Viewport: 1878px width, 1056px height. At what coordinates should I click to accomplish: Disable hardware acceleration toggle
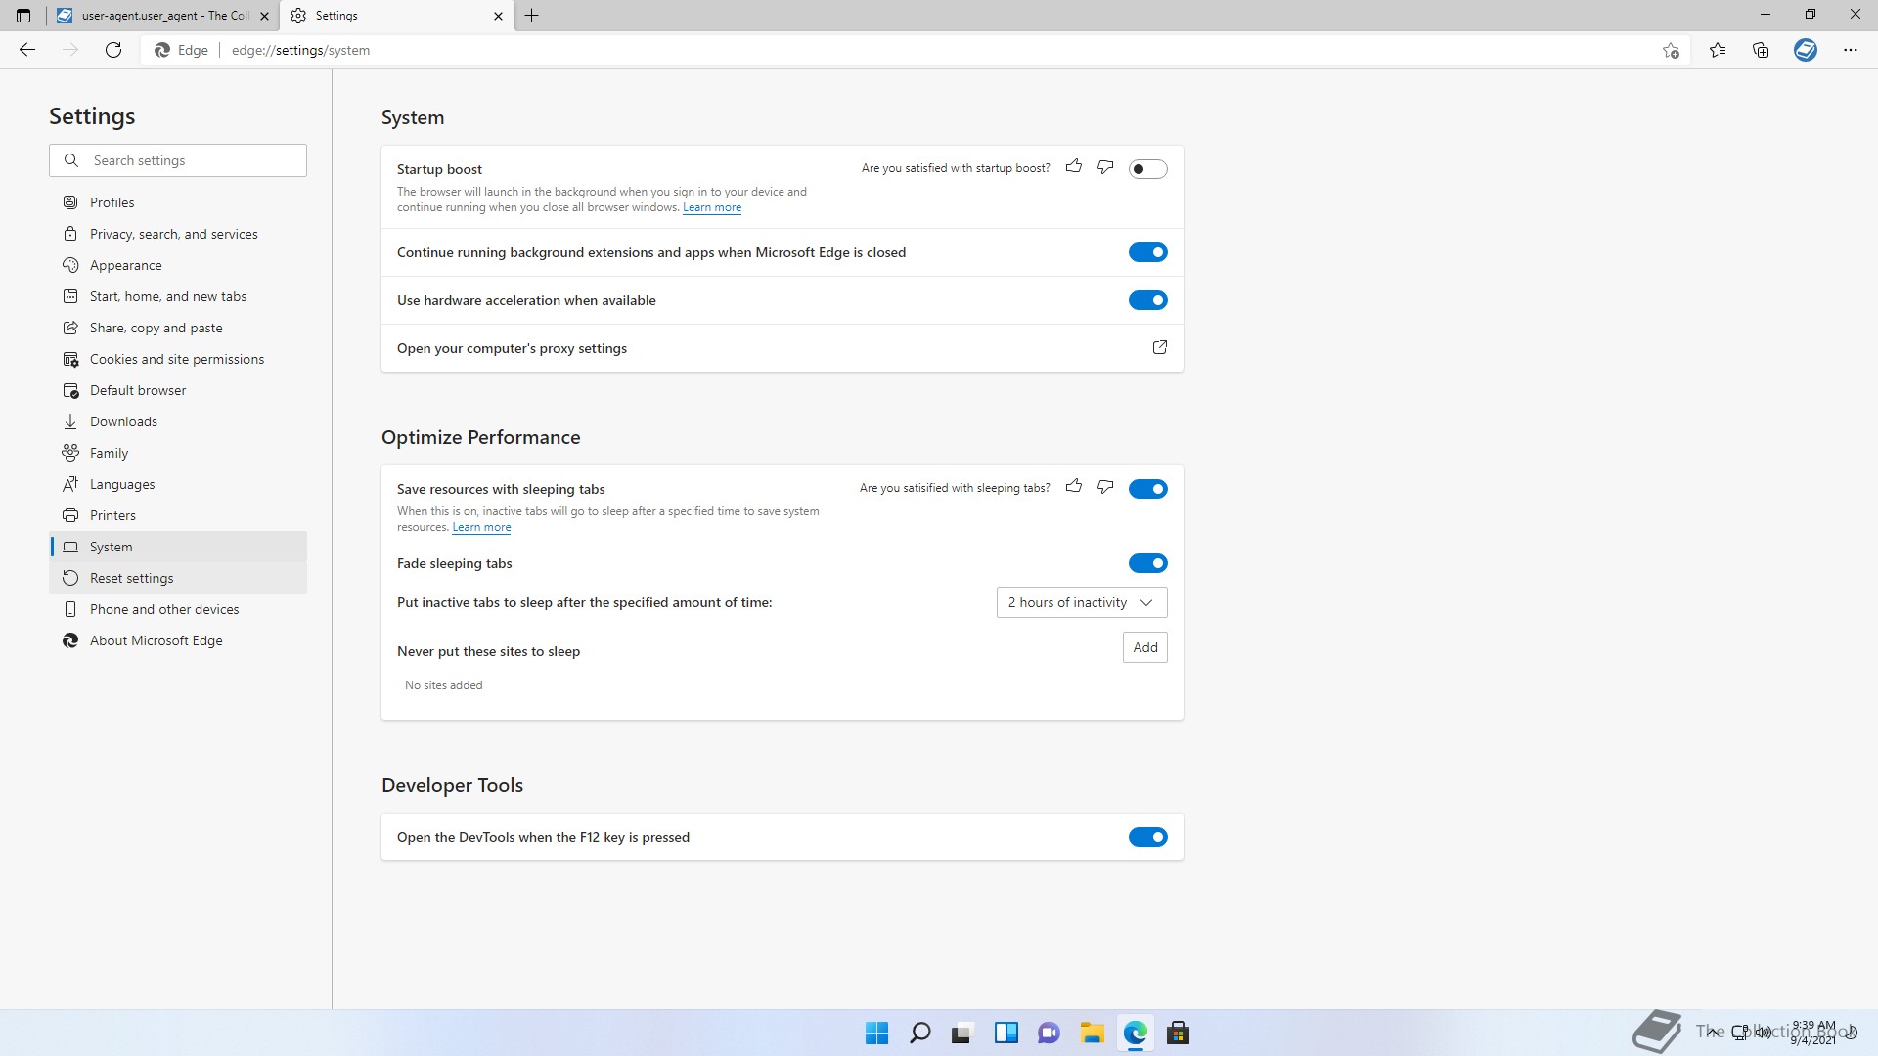coord(1148,300)
